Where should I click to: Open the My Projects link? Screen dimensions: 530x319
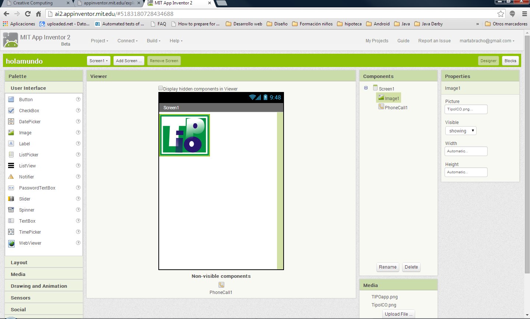tap(377, 41)
